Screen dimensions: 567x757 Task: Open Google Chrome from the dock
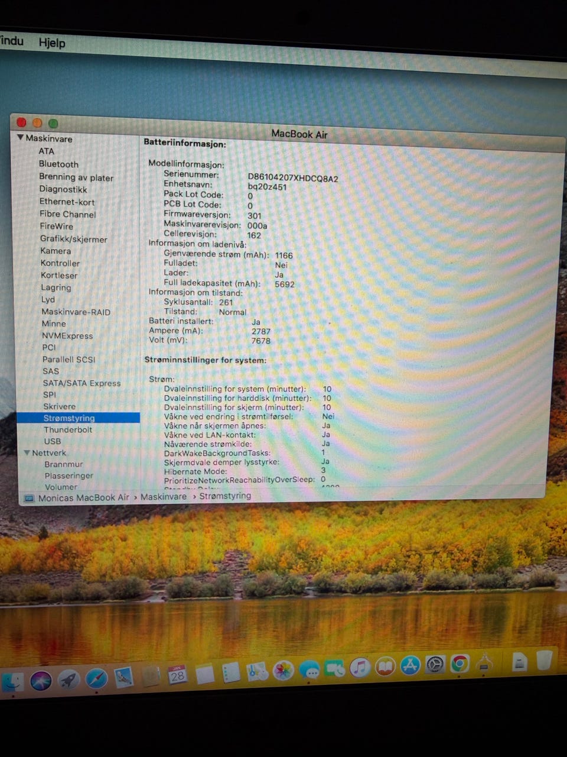(x=460, y=663)
